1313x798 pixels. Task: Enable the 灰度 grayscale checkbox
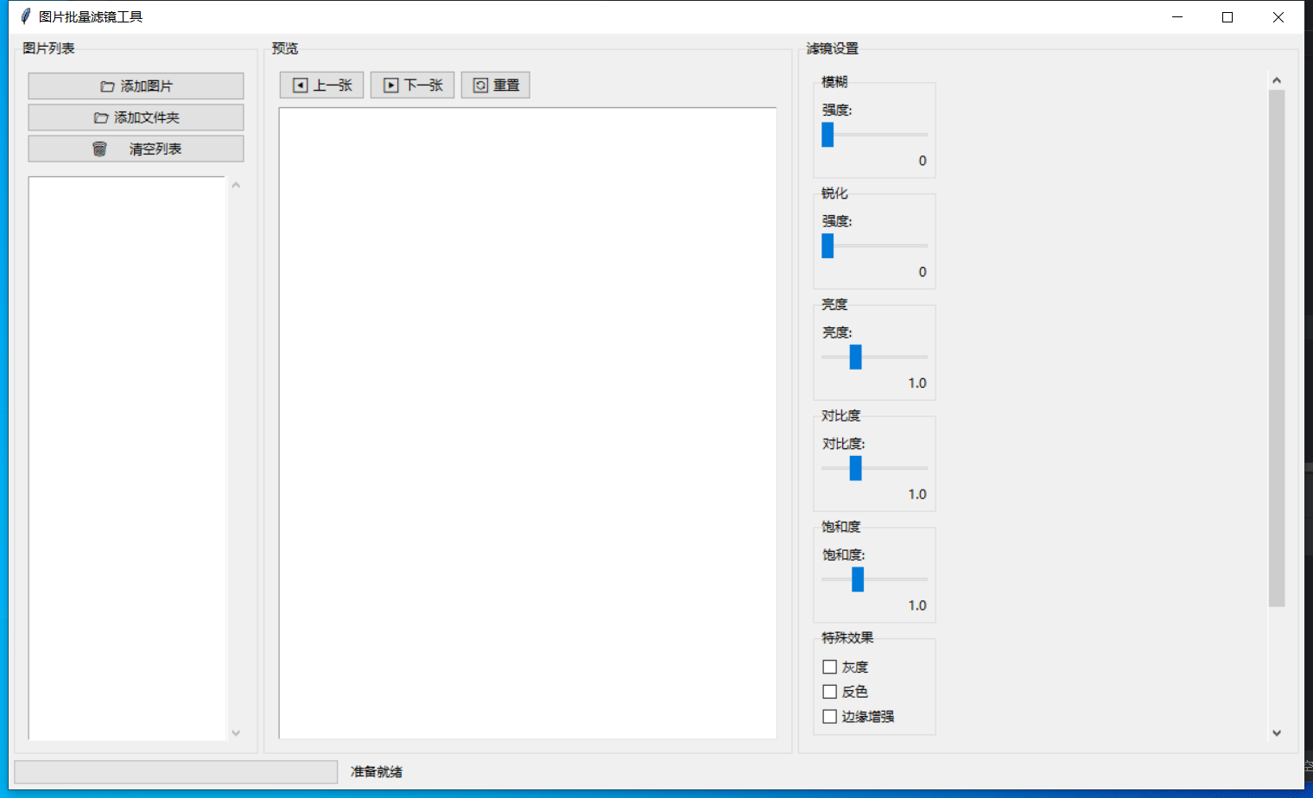830,667
